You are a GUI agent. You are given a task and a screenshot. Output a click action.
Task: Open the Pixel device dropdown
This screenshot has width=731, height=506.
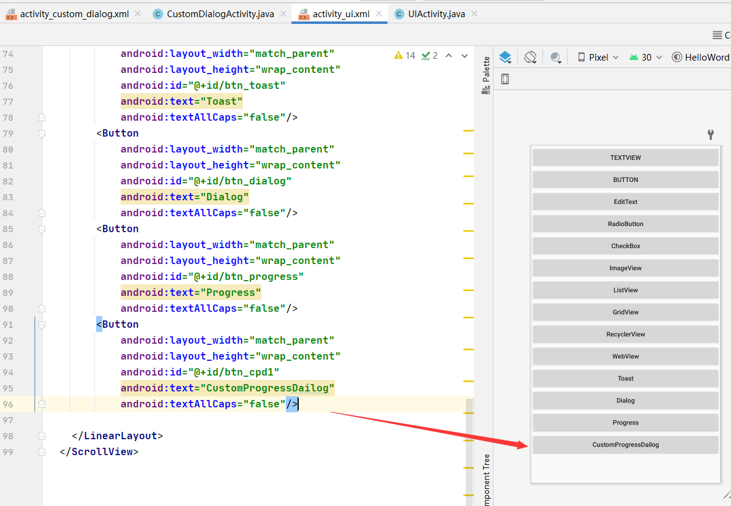(x=598, y=58)
